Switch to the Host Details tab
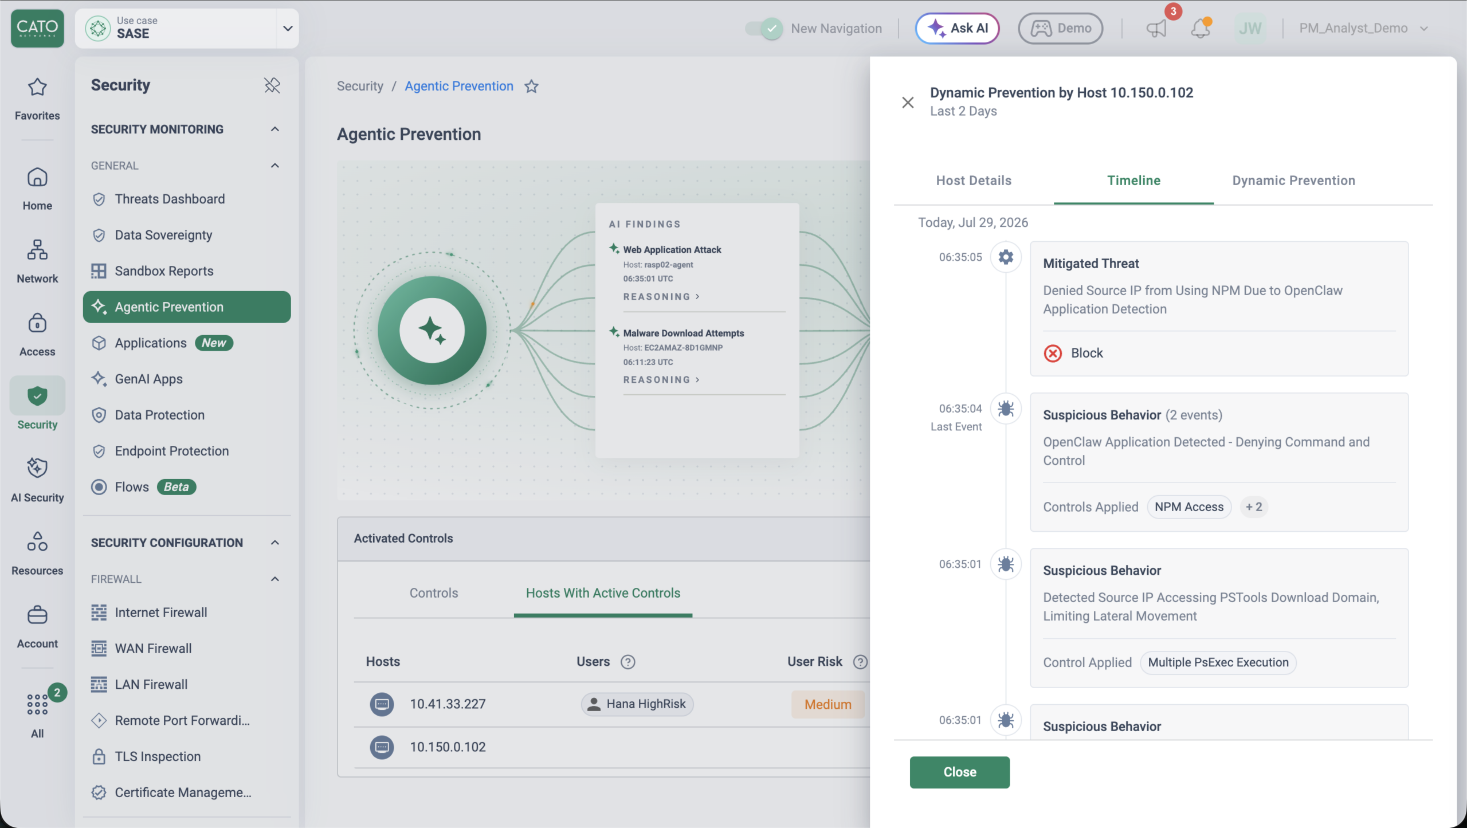This screenshot has width=1467, height=828. 974,180
